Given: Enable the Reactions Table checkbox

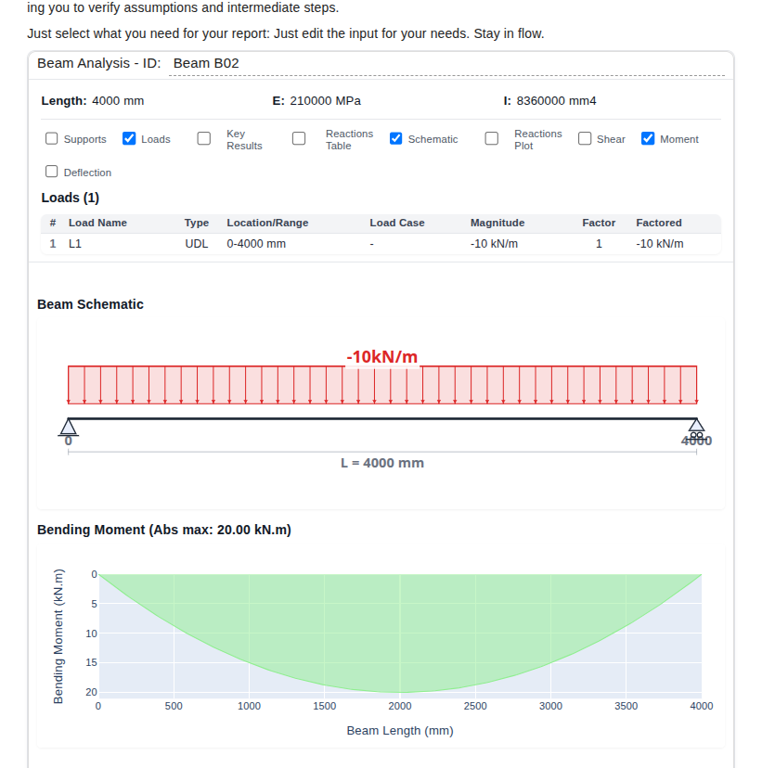Looking at the screenshot, I should coord(299,137).
